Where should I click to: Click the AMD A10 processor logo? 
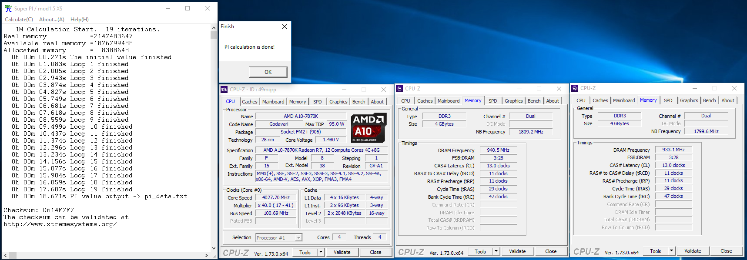tap(368, 128)
